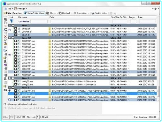The image size is (162, 122).
Task: Click the folder icon in difx64.dll row
Action: coord(50,35)
